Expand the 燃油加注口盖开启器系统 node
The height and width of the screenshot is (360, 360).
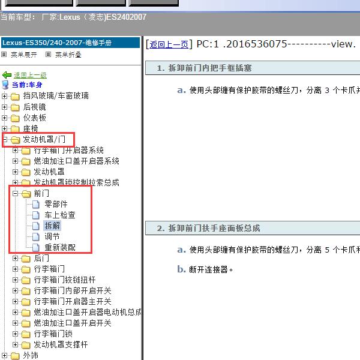(x=15, y=161)
